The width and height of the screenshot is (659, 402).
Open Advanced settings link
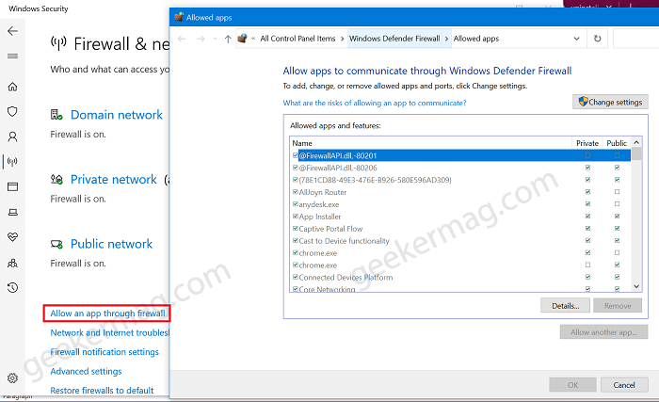coord(86,371)
